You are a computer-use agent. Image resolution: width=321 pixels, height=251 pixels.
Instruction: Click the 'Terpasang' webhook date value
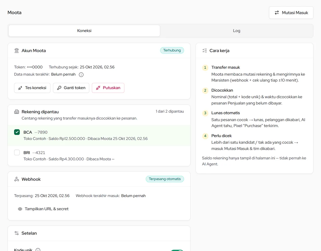pyautogui.click(x=52, y=196)
